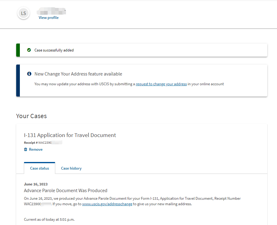Click the dark blue bar on info alert
Viewport: 277px width, 225px height.
(x=18, y=80)
